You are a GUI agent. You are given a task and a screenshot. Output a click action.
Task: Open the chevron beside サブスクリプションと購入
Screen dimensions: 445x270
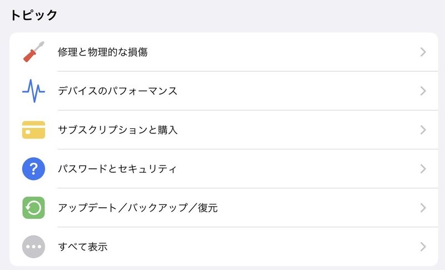tap(423, 130)
